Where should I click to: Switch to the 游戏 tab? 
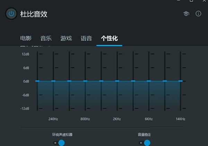66,38
